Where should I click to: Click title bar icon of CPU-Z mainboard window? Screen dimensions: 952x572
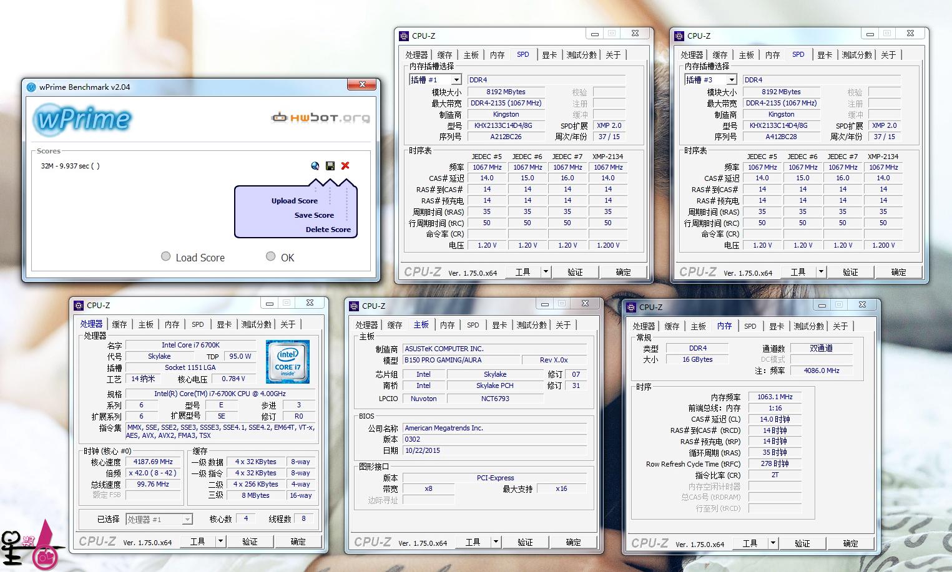[354, 306]
